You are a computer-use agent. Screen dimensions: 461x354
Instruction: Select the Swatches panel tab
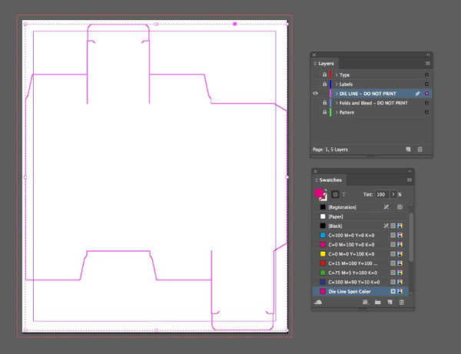coord(331,180)
